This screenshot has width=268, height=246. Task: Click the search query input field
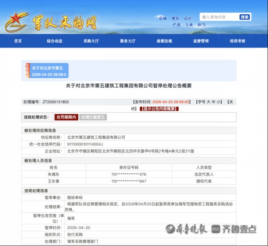click(219, 17)
